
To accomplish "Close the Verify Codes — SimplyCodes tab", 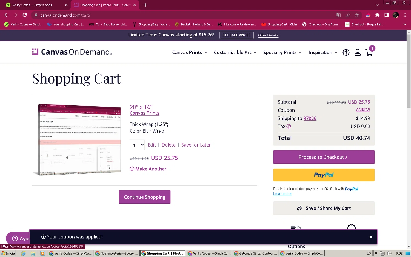I will click(x=66, y=5).
